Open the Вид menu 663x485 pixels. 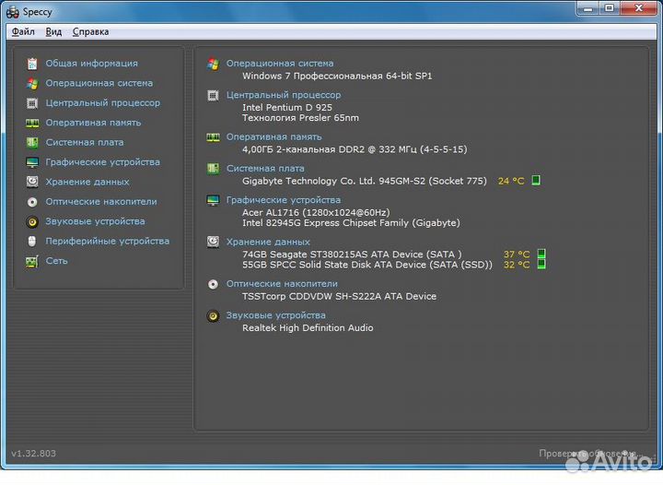point(53,31)
